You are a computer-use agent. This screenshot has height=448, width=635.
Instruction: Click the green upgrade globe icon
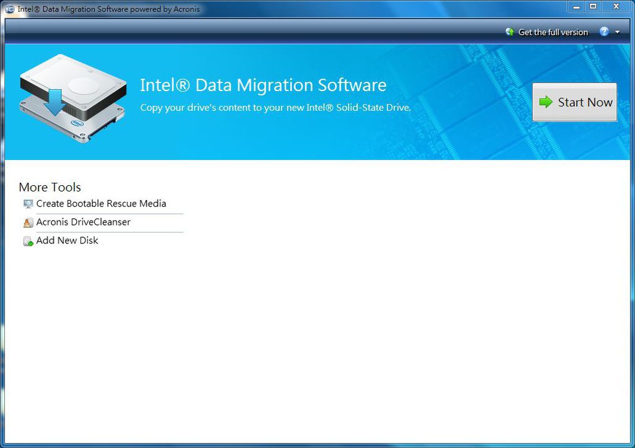(510, 32)
